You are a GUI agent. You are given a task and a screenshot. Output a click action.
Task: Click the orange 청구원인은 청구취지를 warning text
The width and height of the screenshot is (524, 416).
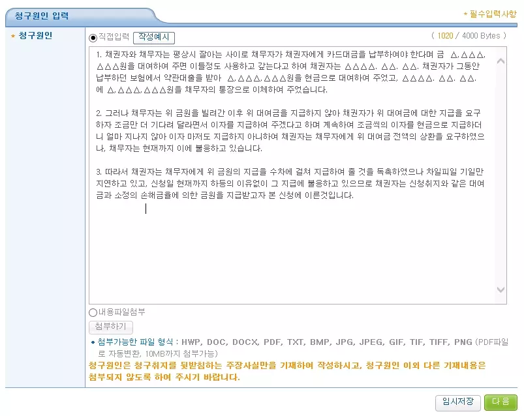(x=287, y=371)
